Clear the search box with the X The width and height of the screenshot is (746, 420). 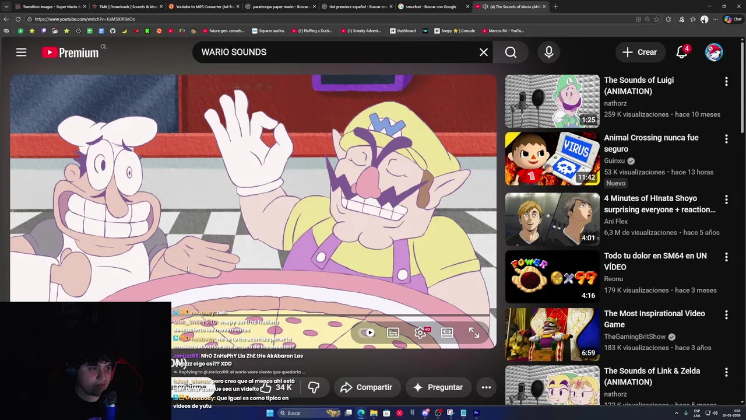(x=484, y=52)
